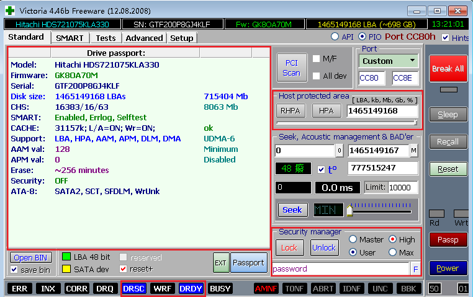Click the HPA button

327,111
